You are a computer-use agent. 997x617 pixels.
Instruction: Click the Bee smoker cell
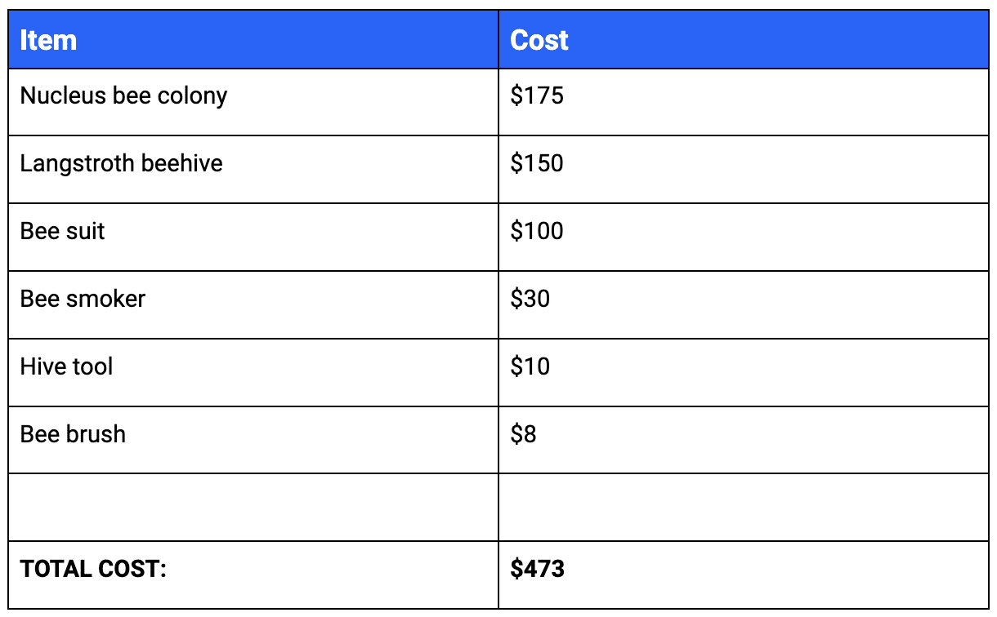point(253,305)
